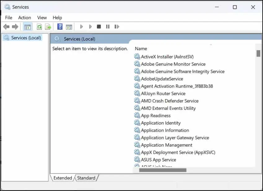This screenshot has width=263, height=191.
Task: Toggle the Show/Hide Console Tree icon
Action: [x=27, y=27]
